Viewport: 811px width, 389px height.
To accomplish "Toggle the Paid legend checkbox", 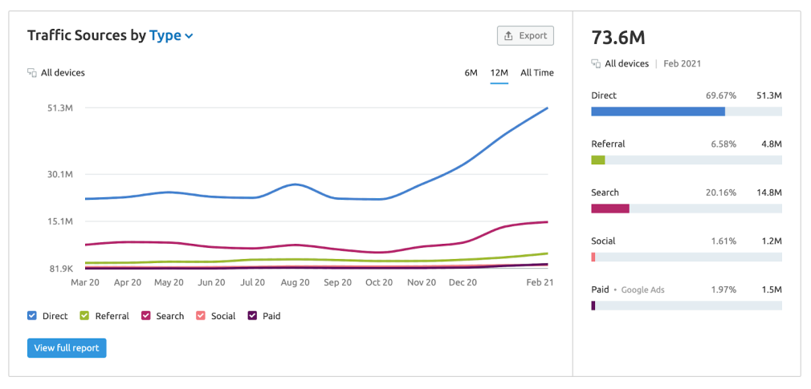I will coord(252,316).
